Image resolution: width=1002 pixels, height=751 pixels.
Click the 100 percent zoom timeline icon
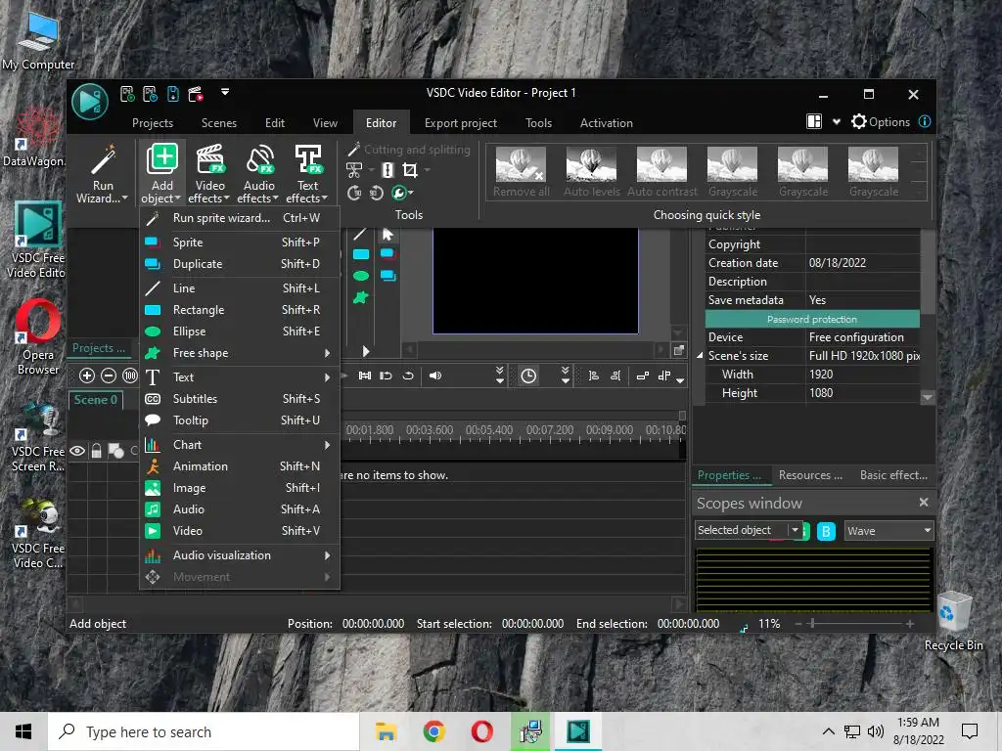(x=130, y=375)
